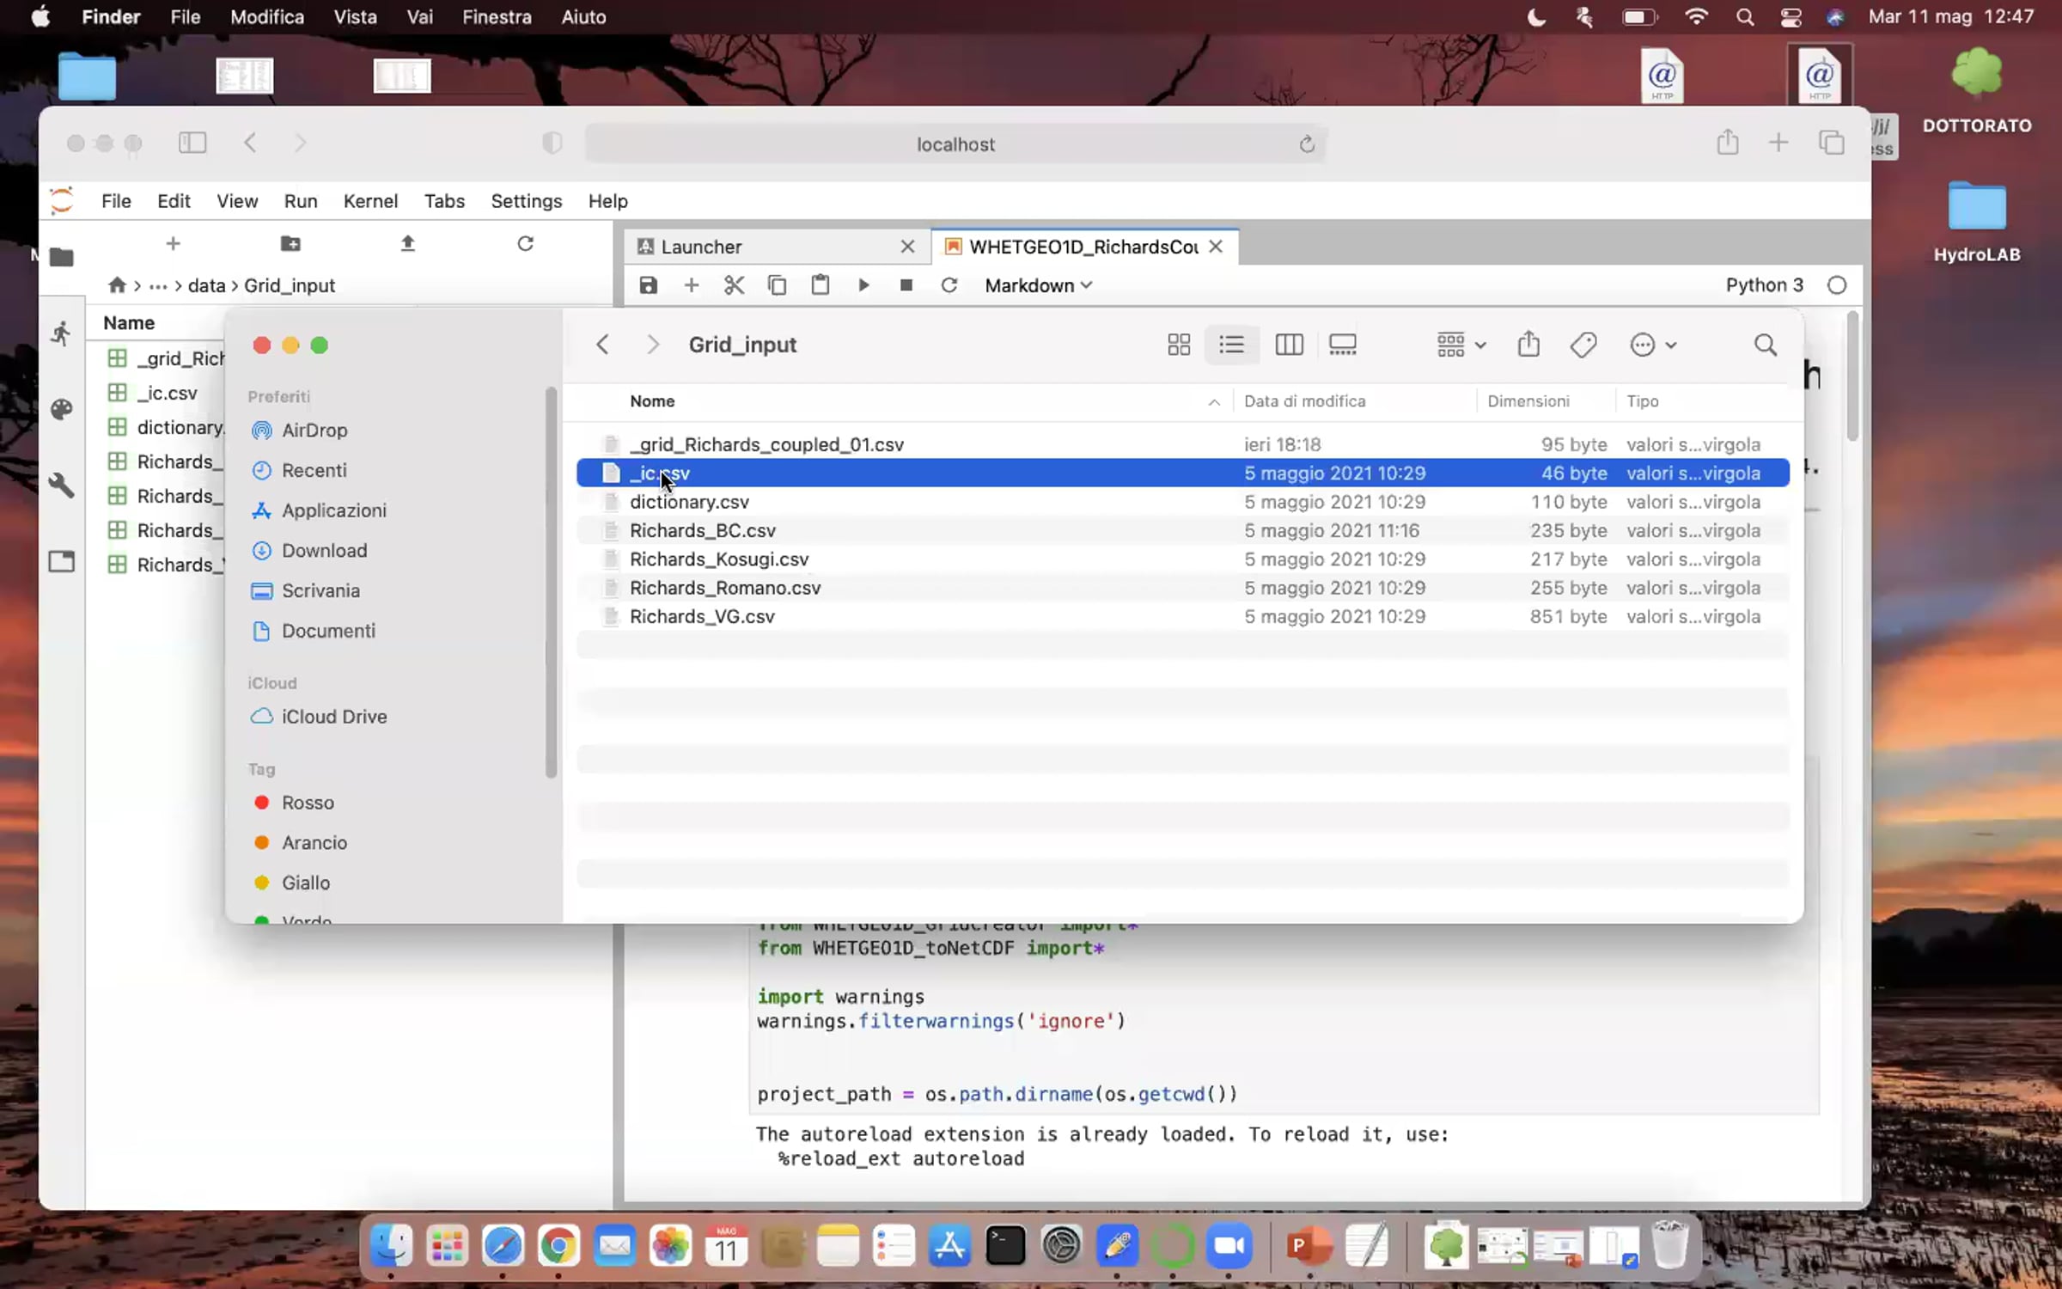The width and height of the screenshot is (2062, 1289).
Task: Switch Finder to column view
Action: (1289, 345)
